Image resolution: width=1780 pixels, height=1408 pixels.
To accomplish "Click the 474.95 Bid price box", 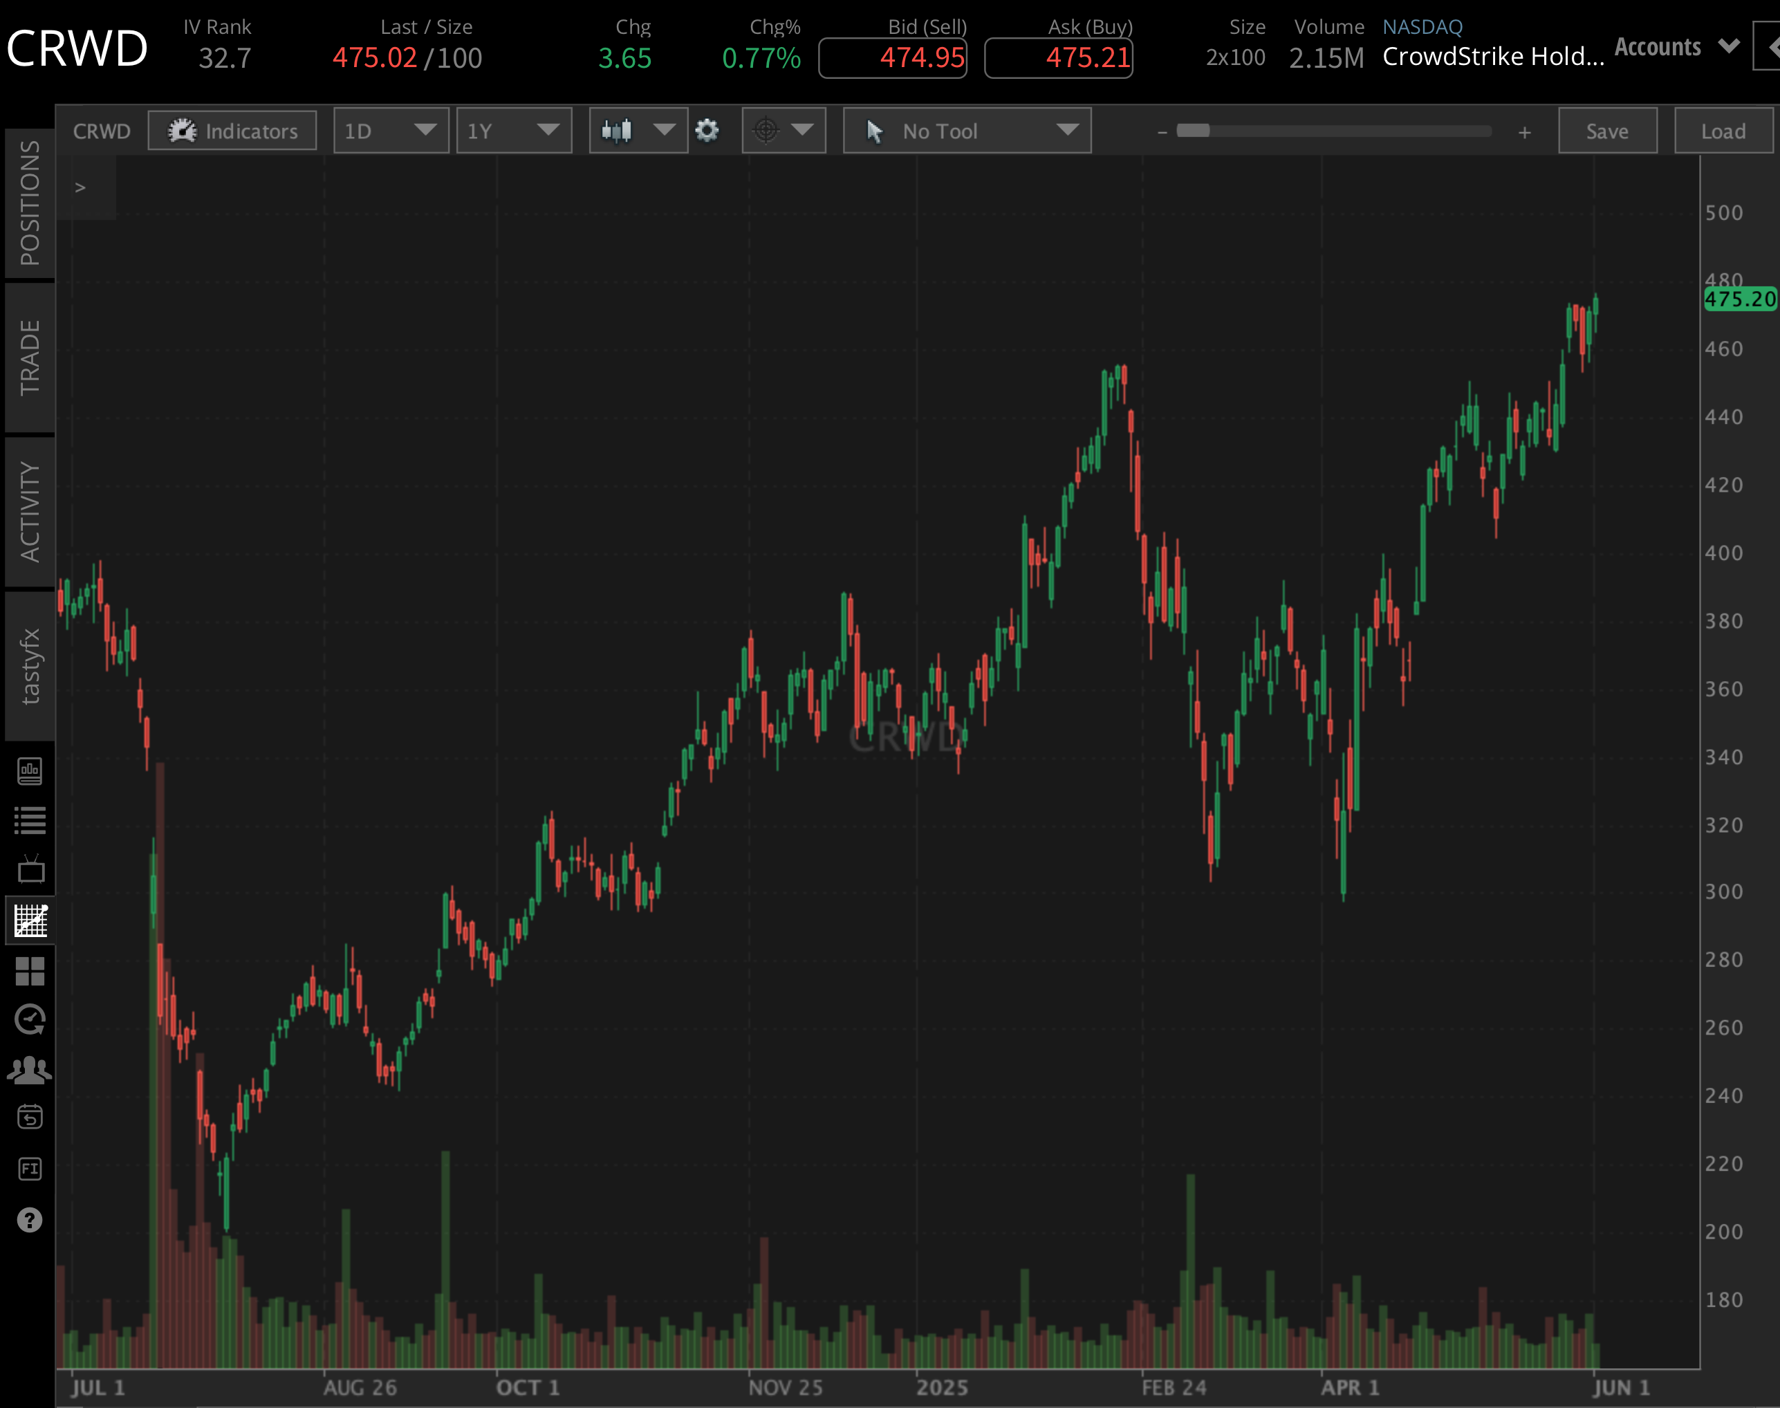I will [x=893, y=57].
